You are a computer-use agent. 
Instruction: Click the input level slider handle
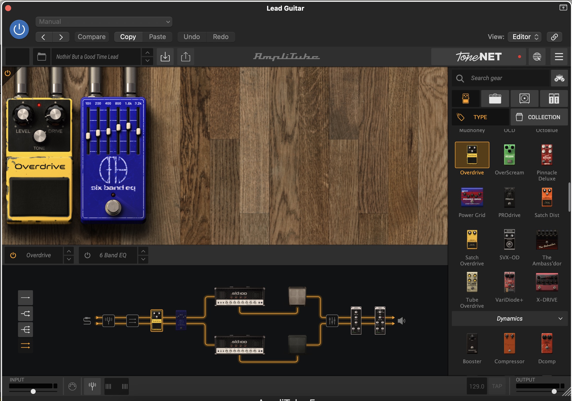click(33, 391)
